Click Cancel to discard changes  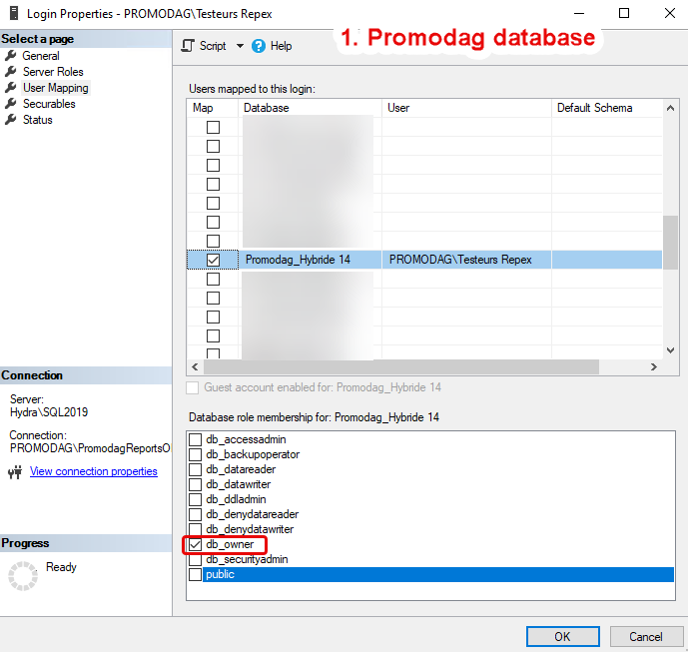646,636
